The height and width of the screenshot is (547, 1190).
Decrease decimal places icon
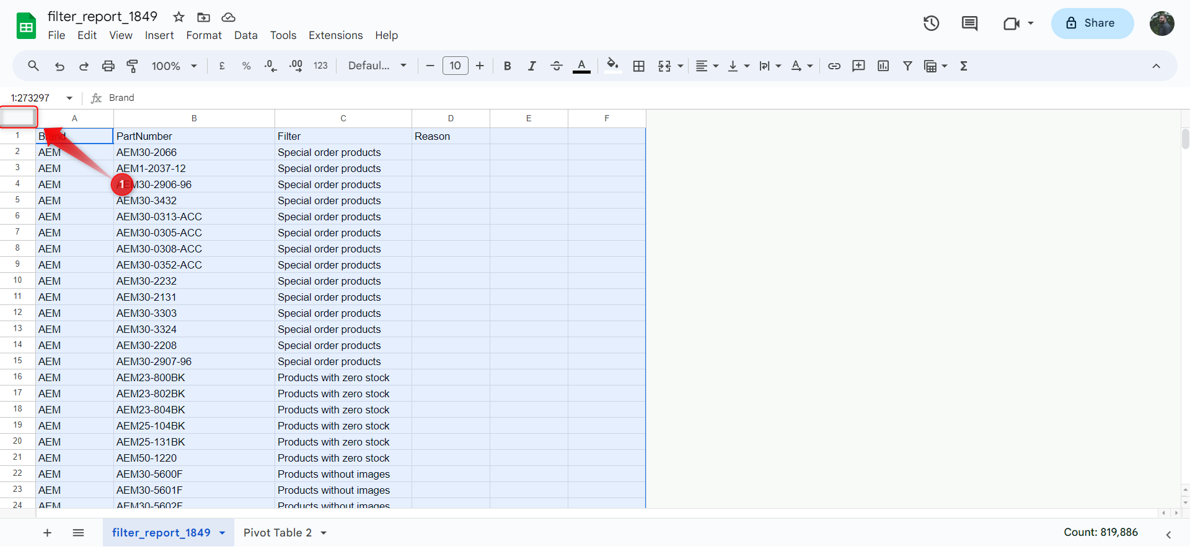[x=271, y=66]
